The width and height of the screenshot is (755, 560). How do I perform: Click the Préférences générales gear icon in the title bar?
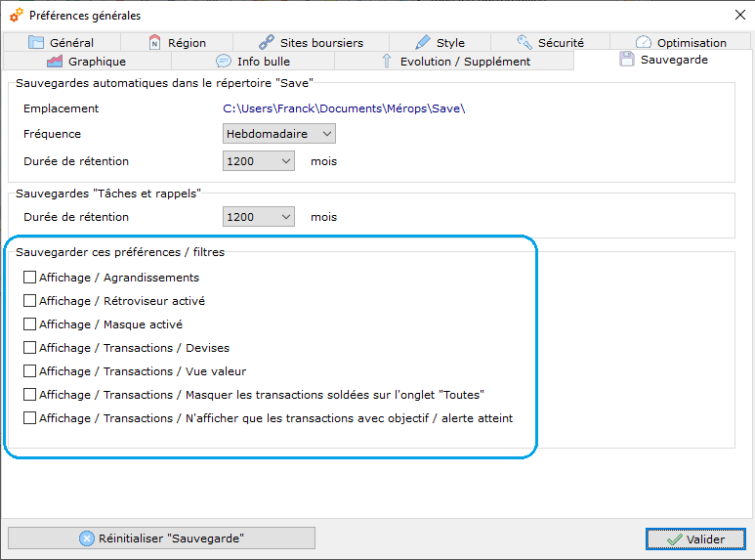[17, 15]
